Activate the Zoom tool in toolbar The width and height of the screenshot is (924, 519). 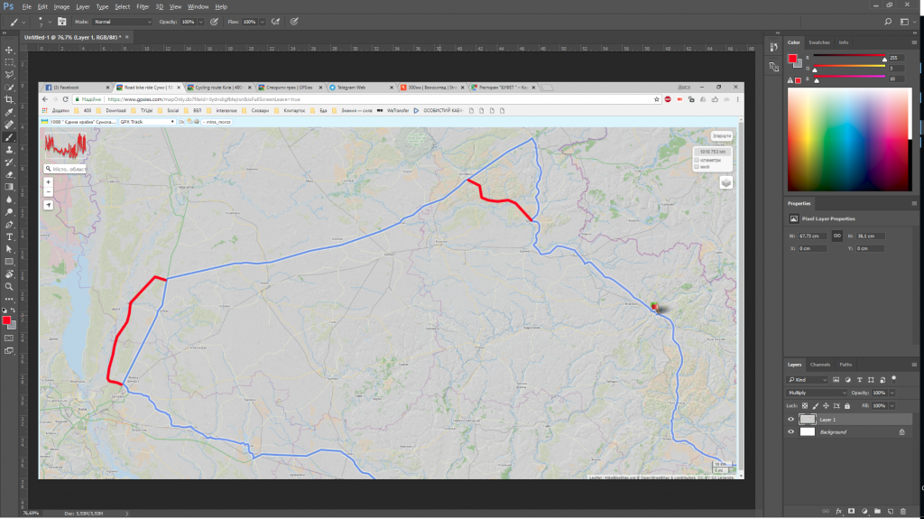9,286
